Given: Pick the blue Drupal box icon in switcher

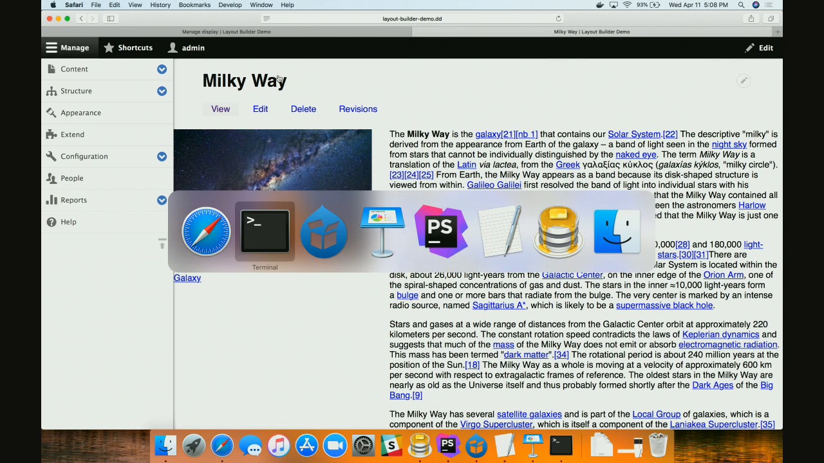Looking at the screenshot, I should tap(324, 231).
